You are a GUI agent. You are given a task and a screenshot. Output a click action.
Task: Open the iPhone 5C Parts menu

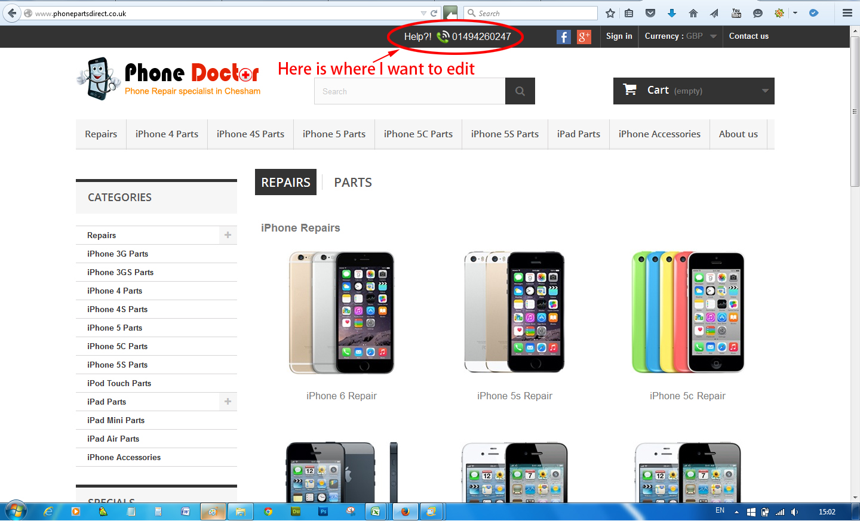[x=418, y=134]
